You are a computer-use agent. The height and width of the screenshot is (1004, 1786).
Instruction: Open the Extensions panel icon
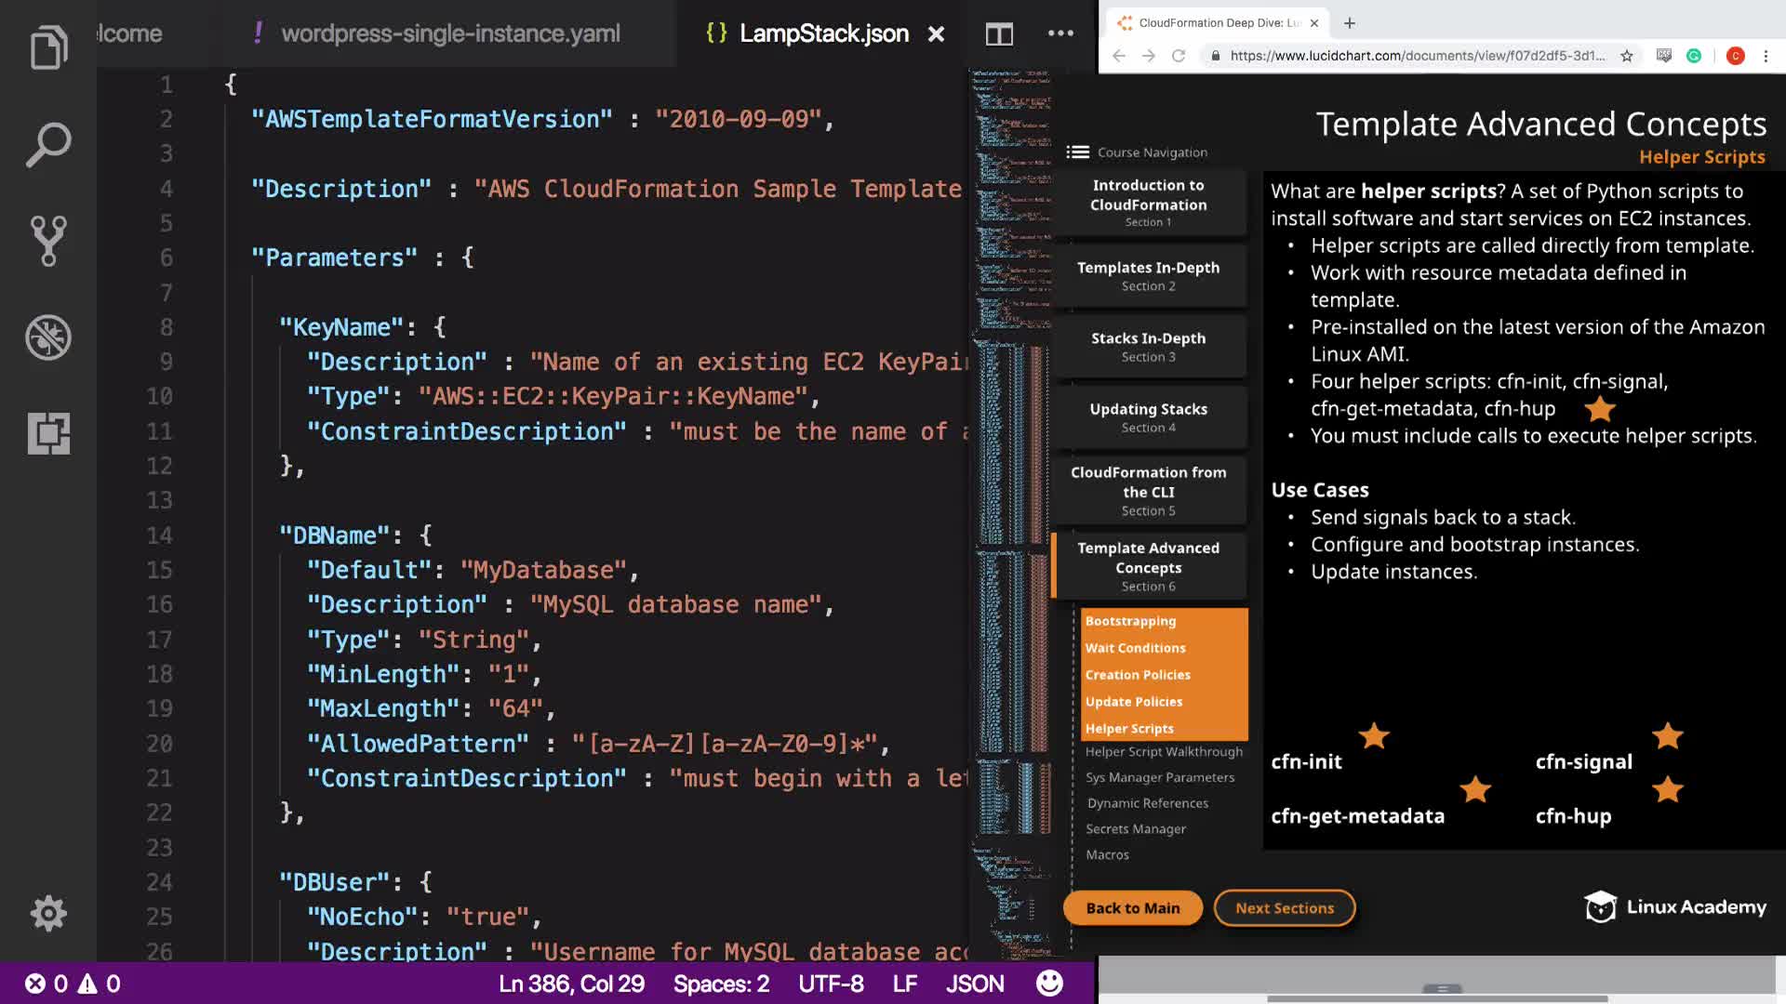tap(48, 433)
